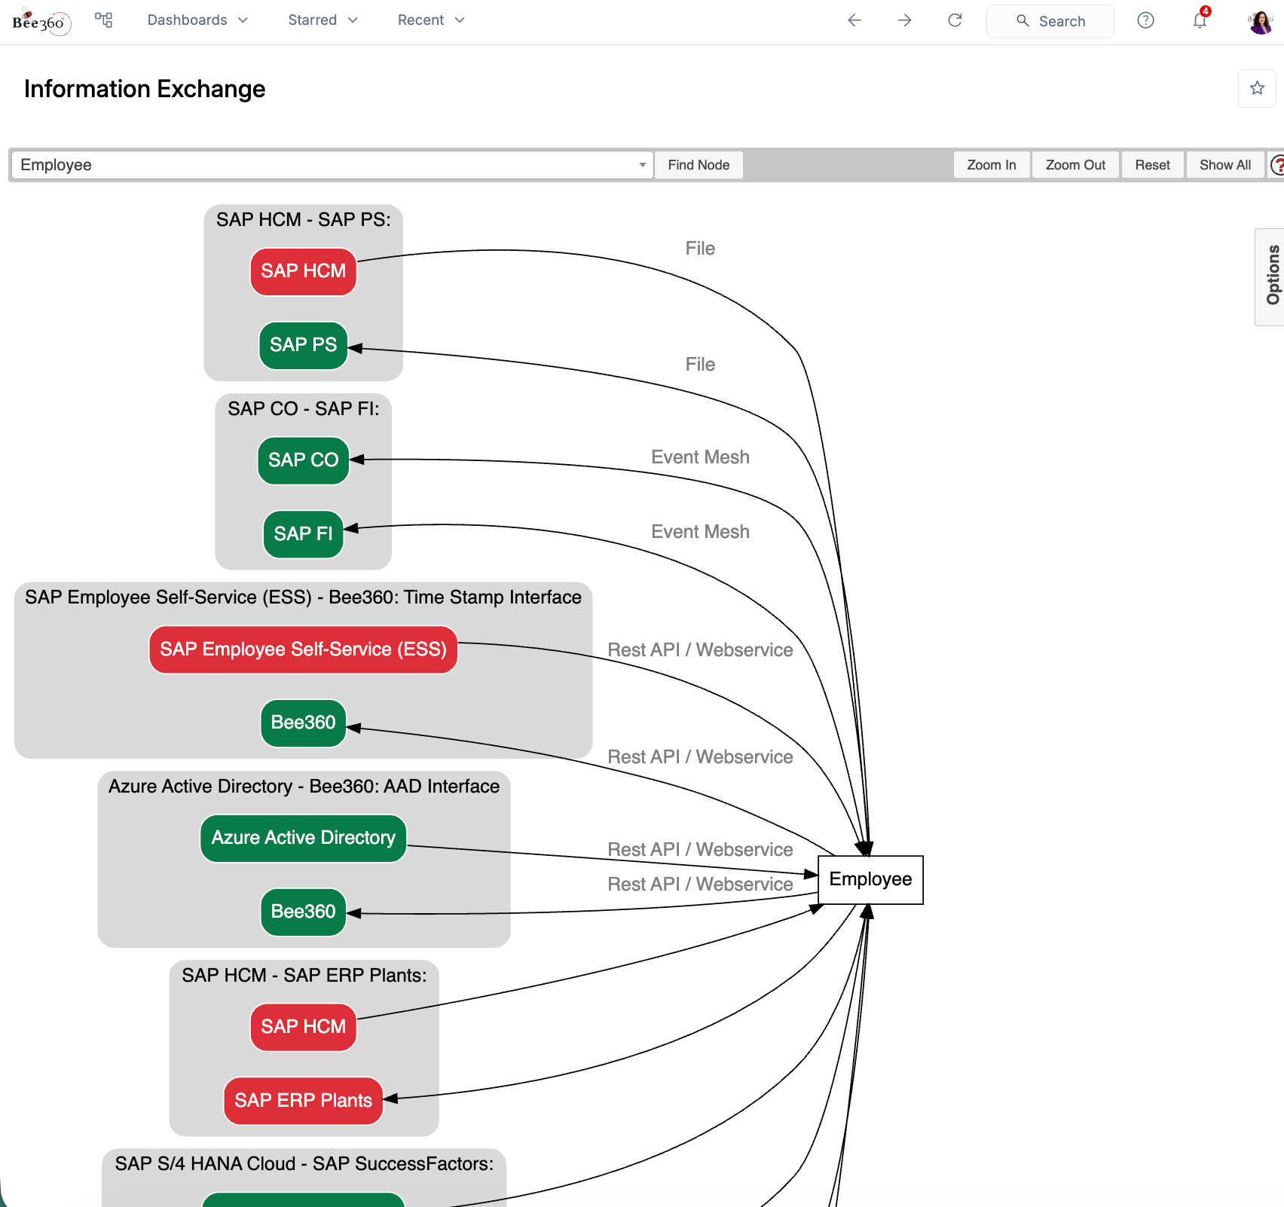Open the notifications bell
Image resolution: width=1284 pixels, height=1207 pixels.
(1200, 20)
